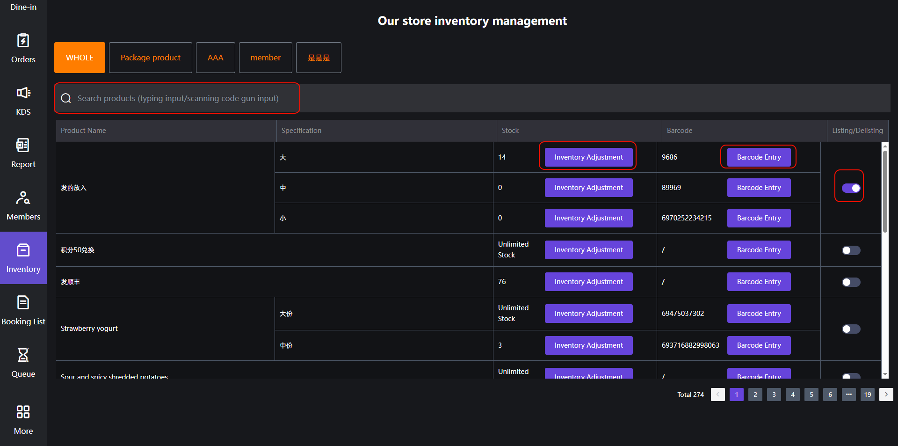Open the Orders icon in sidebar

coord(23,41)
